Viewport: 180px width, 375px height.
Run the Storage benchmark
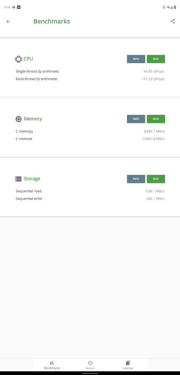tap(156, 179)
